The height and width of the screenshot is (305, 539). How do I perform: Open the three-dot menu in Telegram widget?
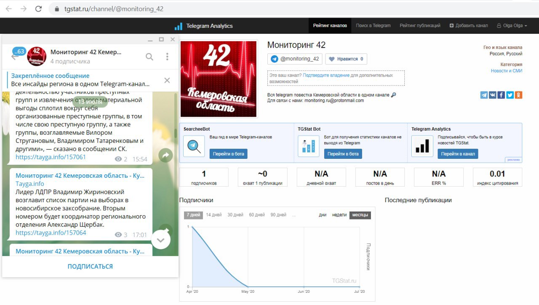pyautogui.click(x=167, y=56)
